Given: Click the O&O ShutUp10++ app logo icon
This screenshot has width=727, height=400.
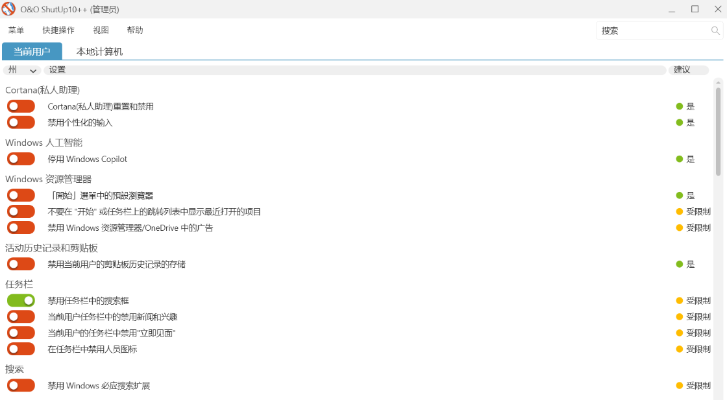Looking at the screenshot, I should 9,9.
